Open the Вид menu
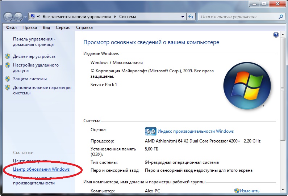This screenshot has height=196, width=288. click(46, 27)
